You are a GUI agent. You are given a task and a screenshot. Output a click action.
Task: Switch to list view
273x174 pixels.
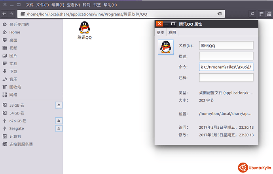[x=262, y=14]
